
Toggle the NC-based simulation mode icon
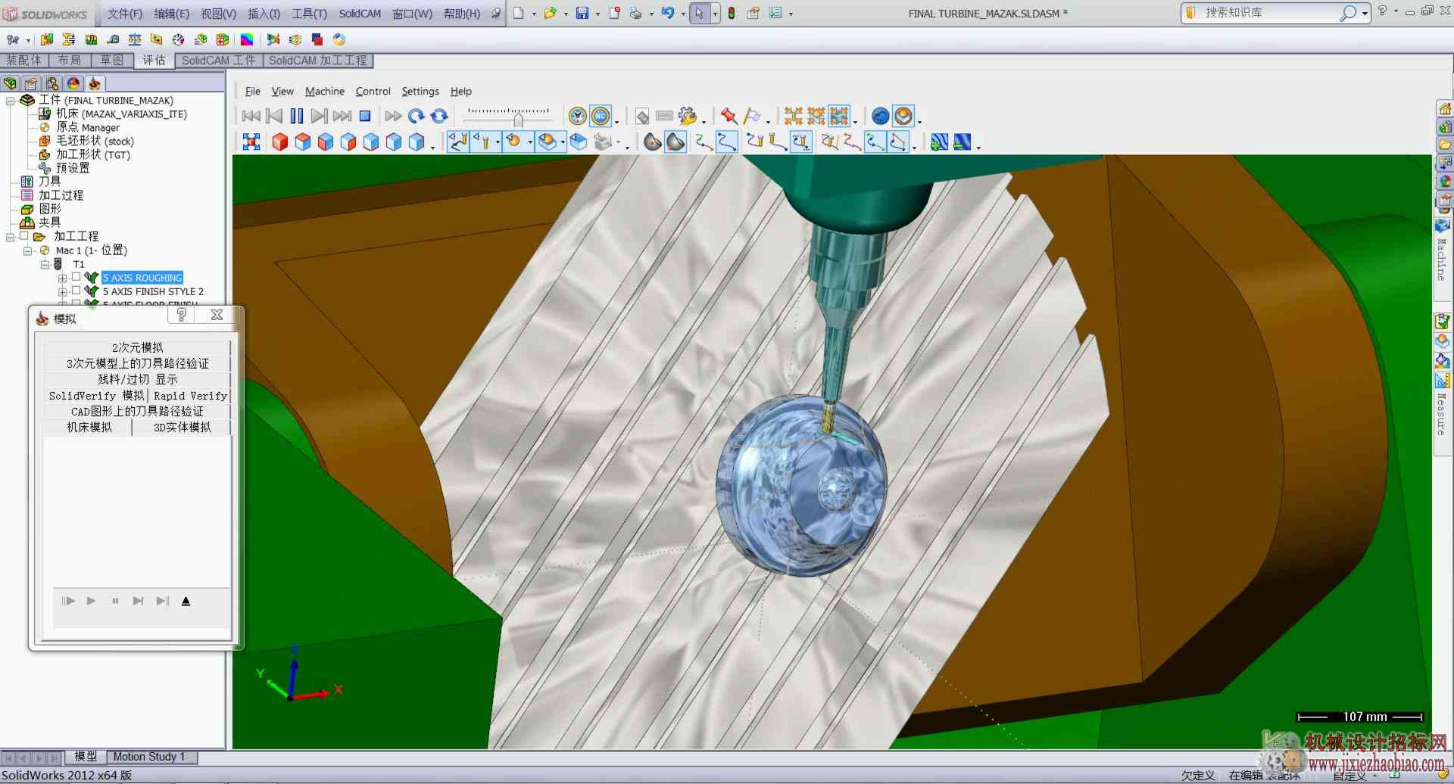point(601,116)
